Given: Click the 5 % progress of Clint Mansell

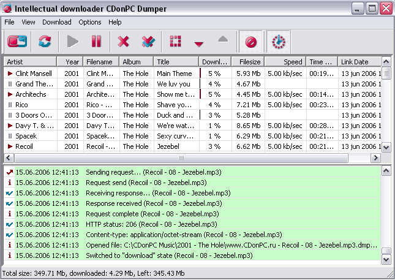Looking at the screenshot, I should click(x=214, y=74).
